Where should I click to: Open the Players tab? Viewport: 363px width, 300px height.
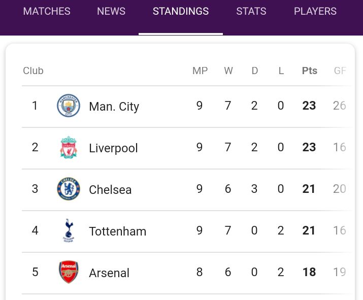(x=315, y=11)
